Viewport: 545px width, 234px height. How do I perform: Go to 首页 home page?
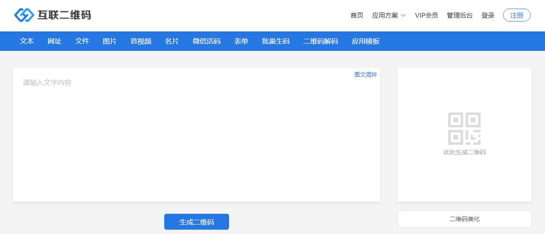coord(357,16)
